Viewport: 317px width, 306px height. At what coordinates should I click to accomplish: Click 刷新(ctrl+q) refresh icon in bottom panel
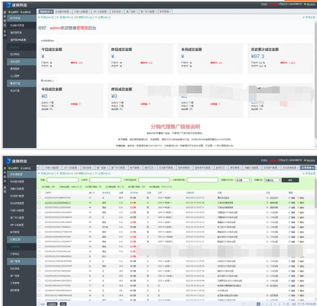(x=76, y=173)
